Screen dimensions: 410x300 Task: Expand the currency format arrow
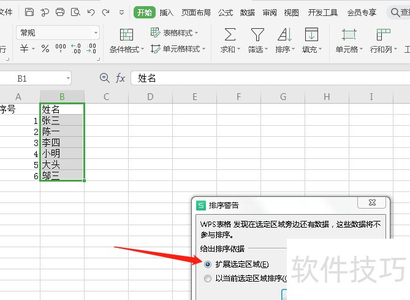(33, 48)
